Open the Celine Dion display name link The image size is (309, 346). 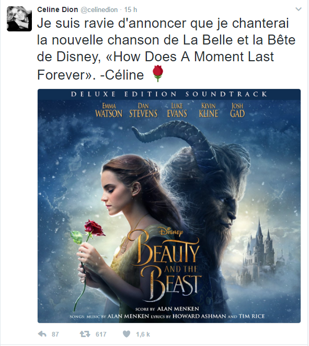[x=58, y=10]
